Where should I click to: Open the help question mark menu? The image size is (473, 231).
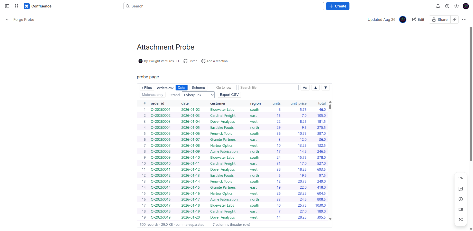tap(447, 6)
